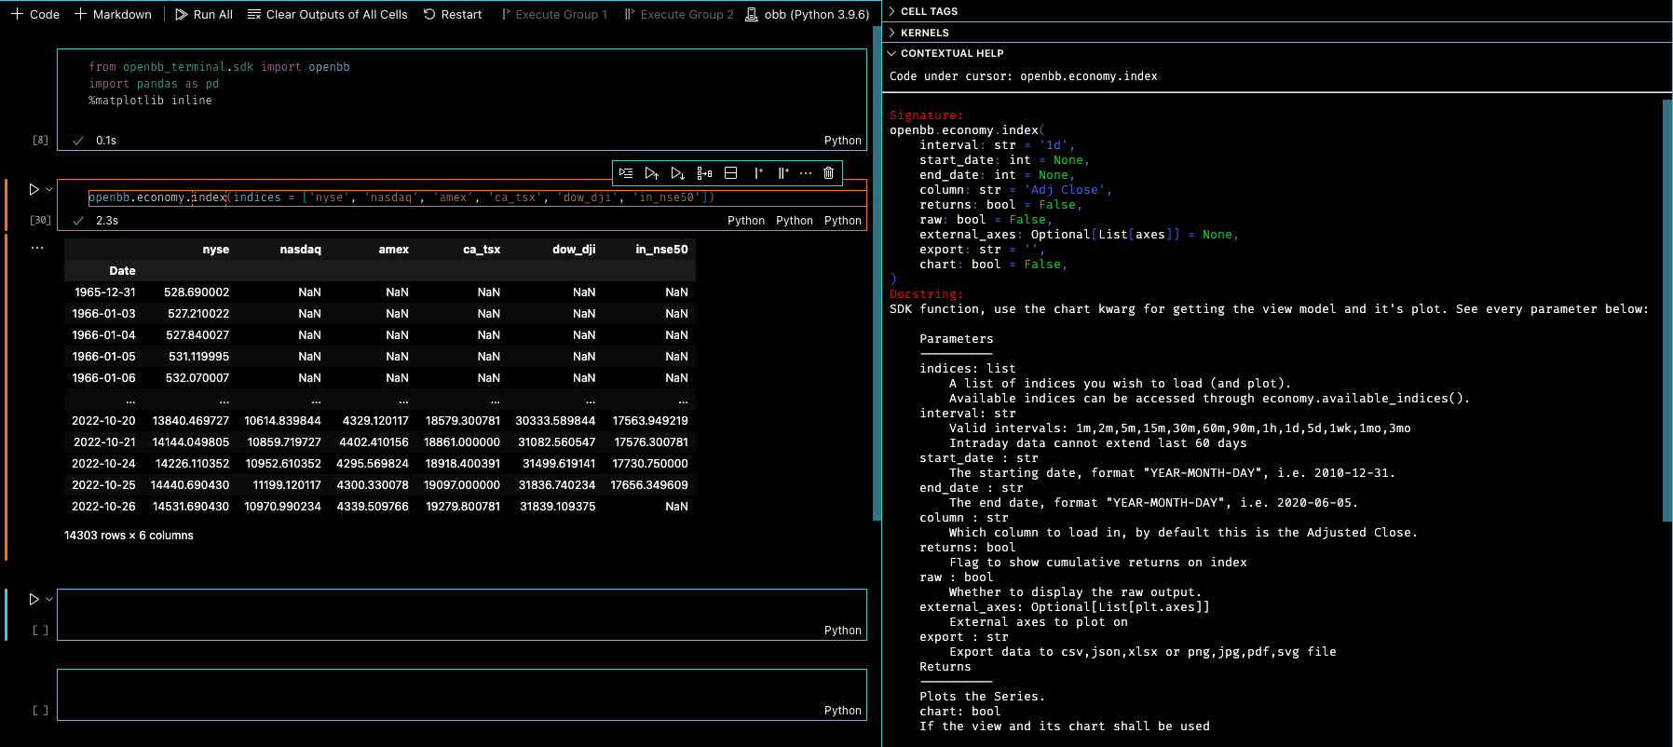Click the notebook editor vertical scrollbar
The width and height of the screenshot is (1673, 747).
pyautogui.click(x=877, y=273)
